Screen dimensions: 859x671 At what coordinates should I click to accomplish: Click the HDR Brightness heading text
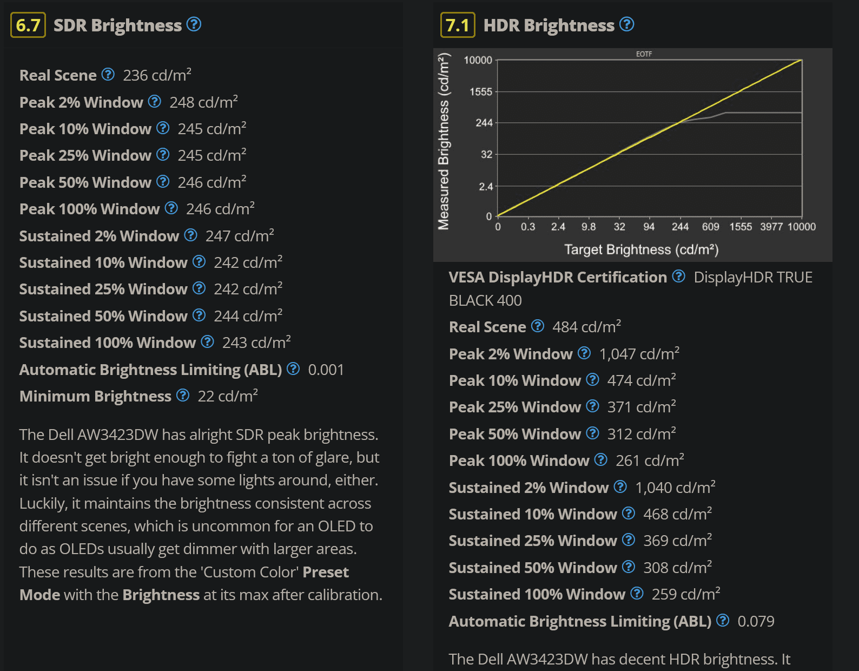(x=549, y=25)
